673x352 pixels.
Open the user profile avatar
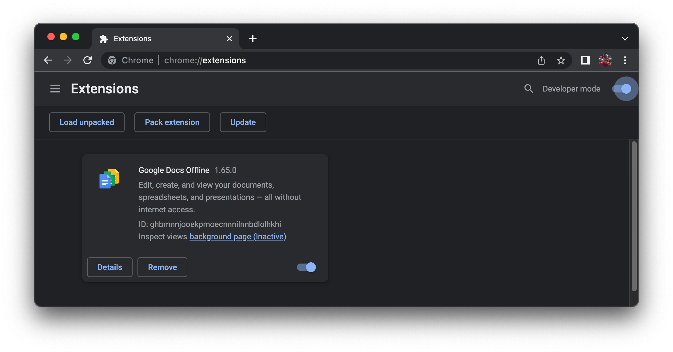(605, 60)
